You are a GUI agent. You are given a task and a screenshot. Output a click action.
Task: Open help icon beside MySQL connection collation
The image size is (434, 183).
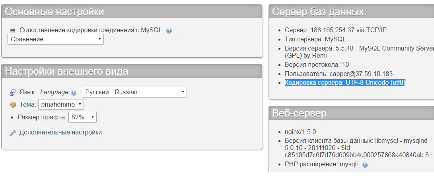[x=169, y=31]
